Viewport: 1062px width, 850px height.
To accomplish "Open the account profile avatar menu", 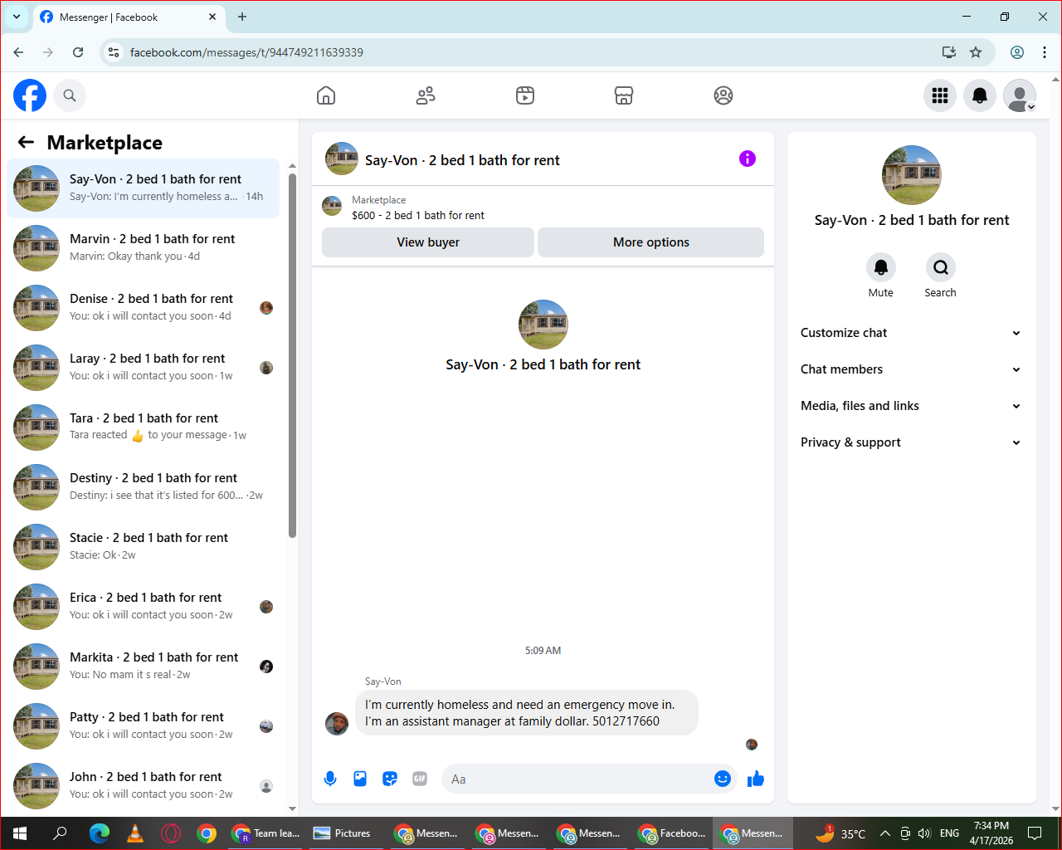I will click(x=1020, y=95).
